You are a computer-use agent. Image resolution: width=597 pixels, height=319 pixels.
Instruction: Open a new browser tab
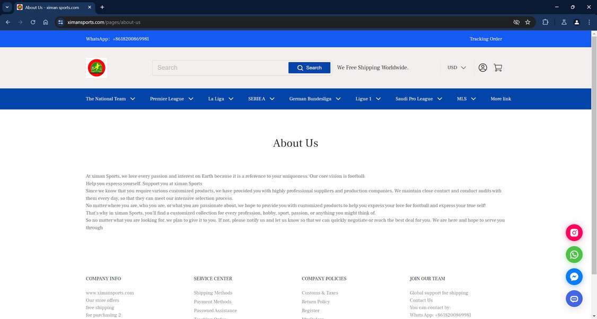[x=102, y=7]
